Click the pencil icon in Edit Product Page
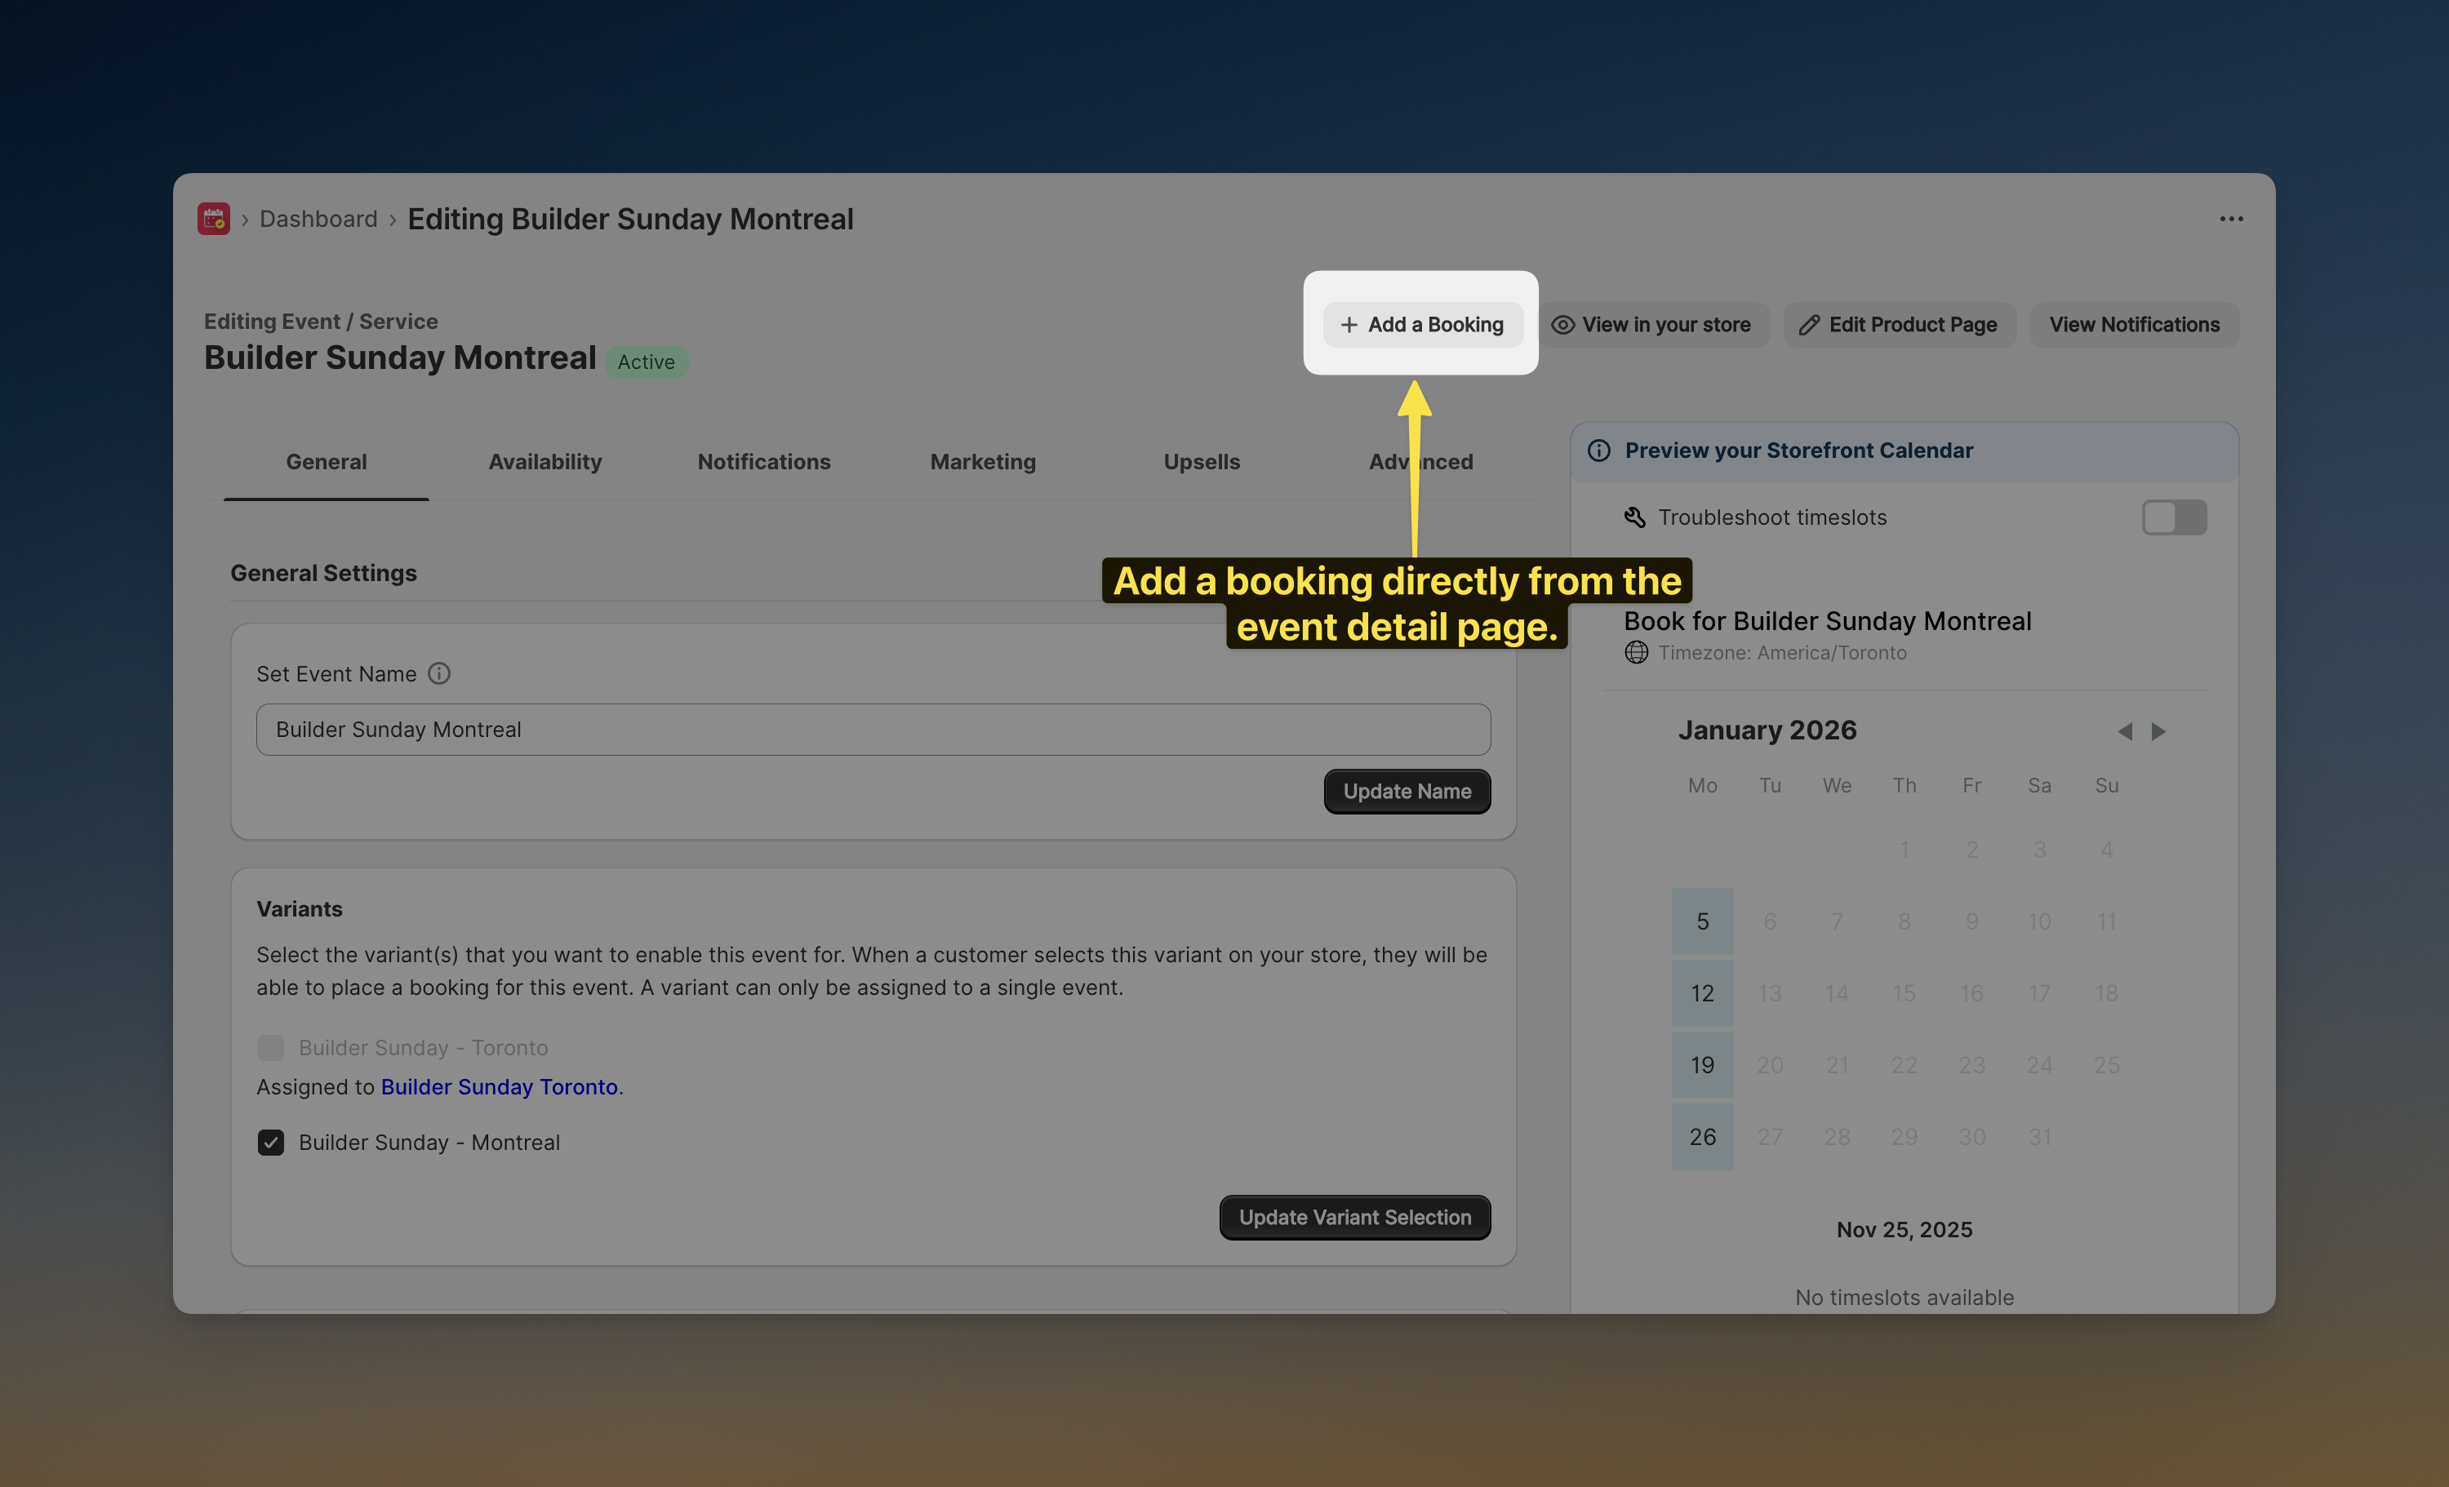The image size is (2449, 1487). [1809, 325]
